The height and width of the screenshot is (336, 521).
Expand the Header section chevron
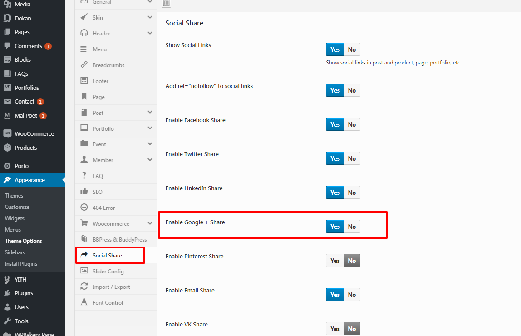150,33
